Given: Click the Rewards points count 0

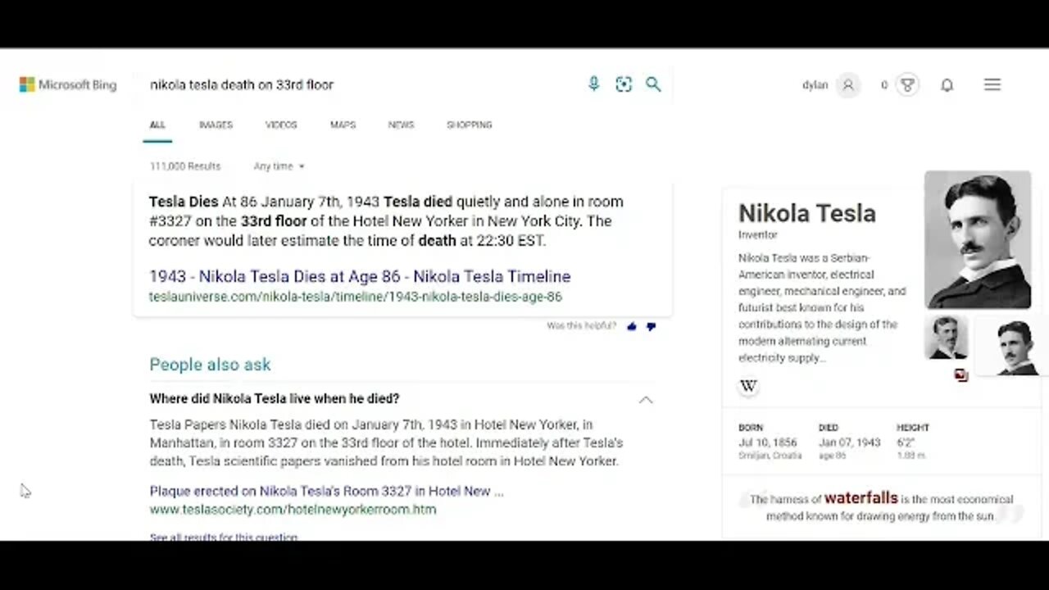Looking at the screenshot, I should (884, 84).
